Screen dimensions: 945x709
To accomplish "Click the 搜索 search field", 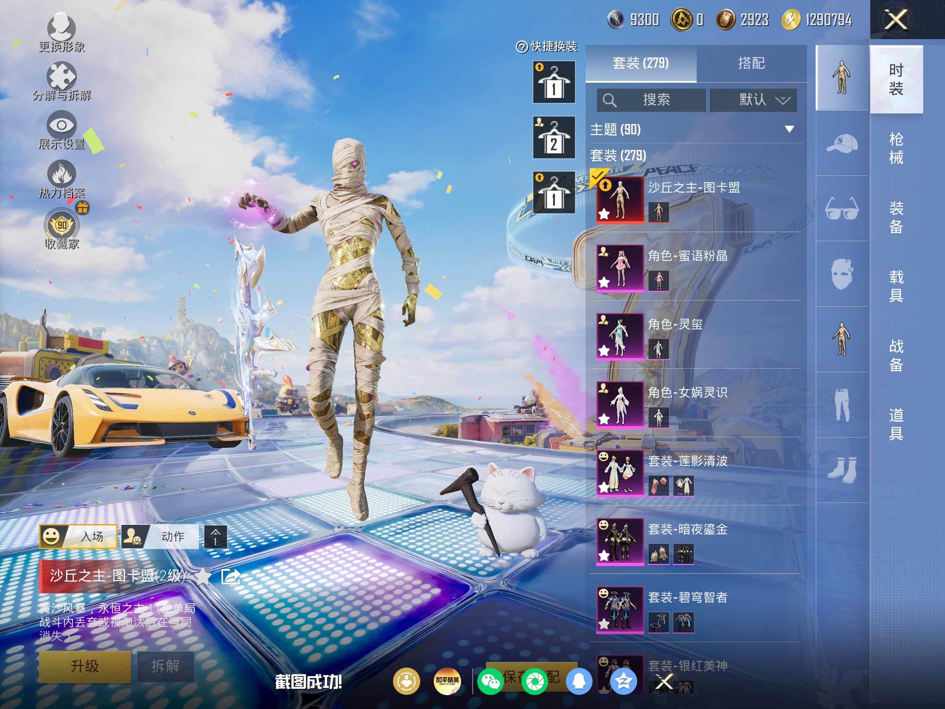I will (x=651, y=100).
